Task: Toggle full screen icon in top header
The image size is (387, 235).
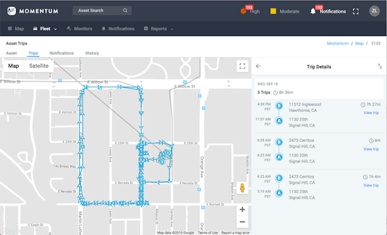Action: (355, 12)
